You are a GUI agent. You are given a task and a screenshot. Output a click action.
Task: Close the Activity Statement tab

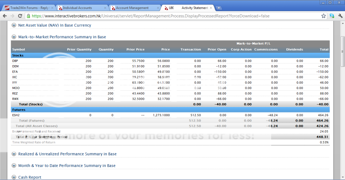coord(211,8)
